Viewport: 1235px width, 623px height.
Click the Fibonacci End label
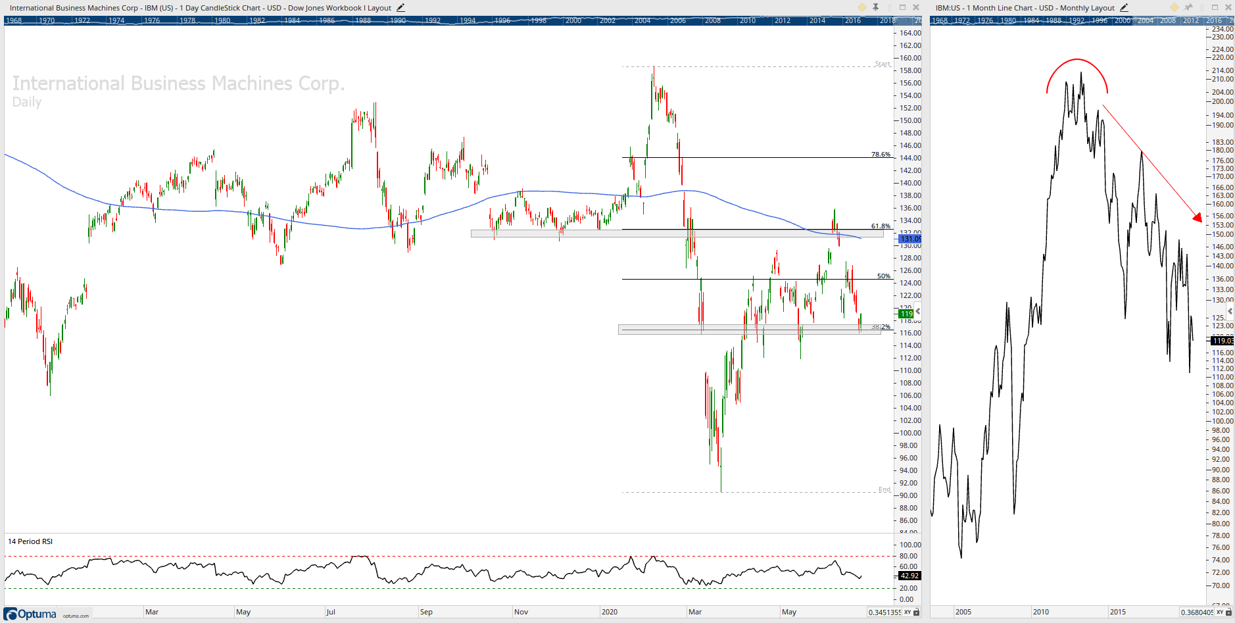coord(884,489)
